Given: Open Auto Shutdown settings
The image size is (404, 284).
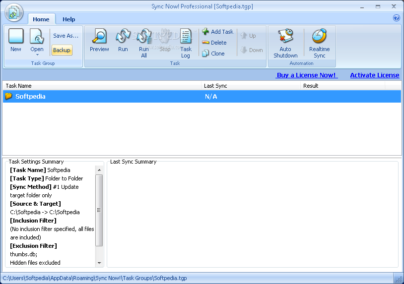Looking at the screenshot, I should coord(285,43).
